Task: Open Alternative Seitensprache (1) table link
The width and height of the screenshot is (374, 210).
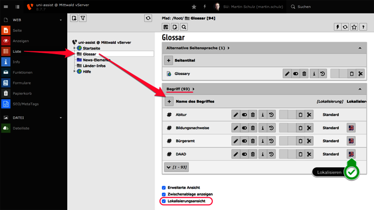Action: [x=198, y=48]
